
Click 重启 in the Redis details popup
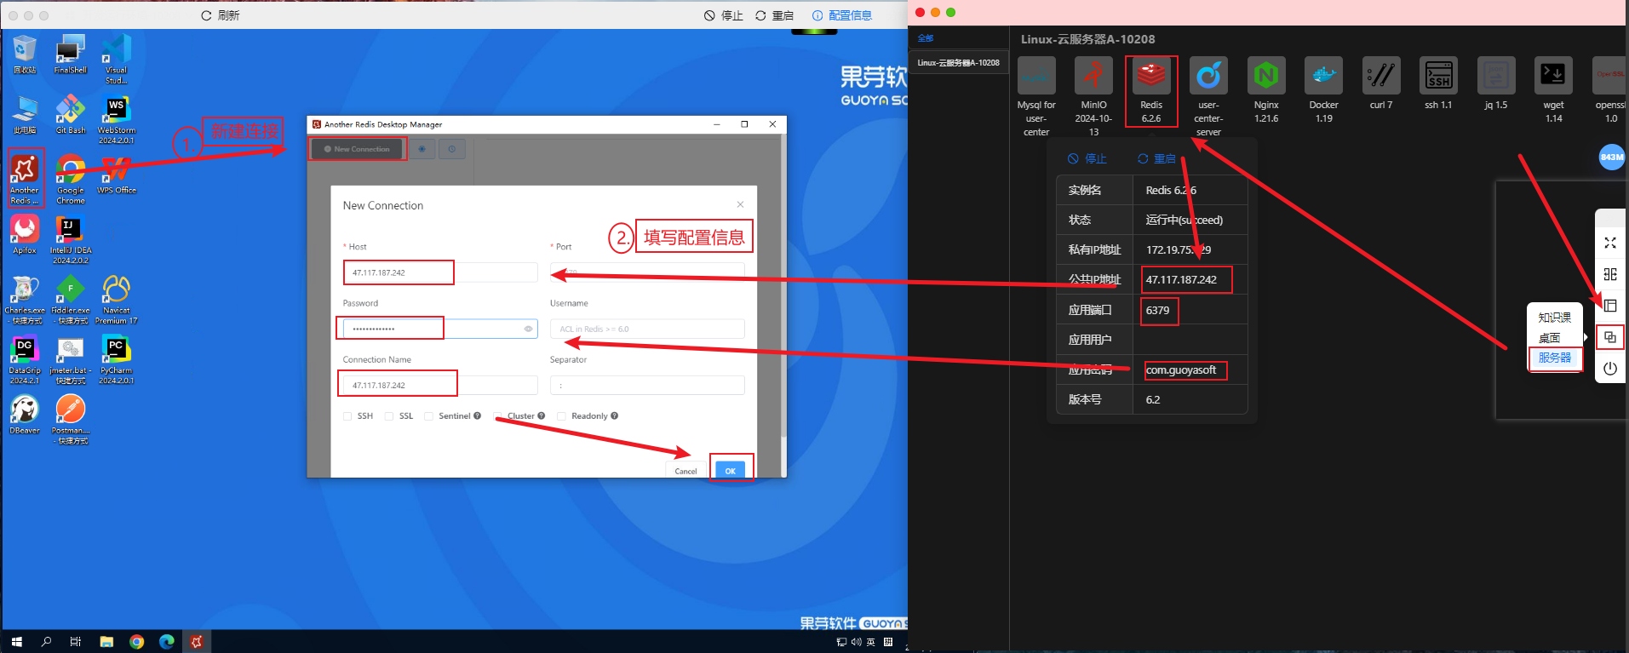[x=1156, y=158]
